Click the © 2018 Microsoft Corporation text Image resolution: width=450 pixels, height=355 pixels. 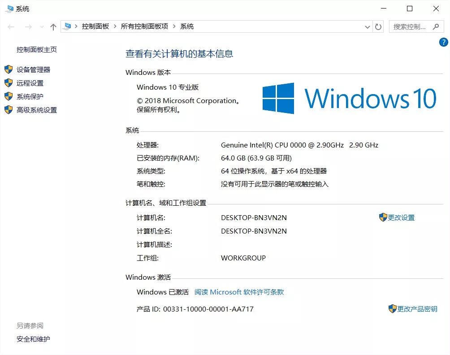click(188, 101)
